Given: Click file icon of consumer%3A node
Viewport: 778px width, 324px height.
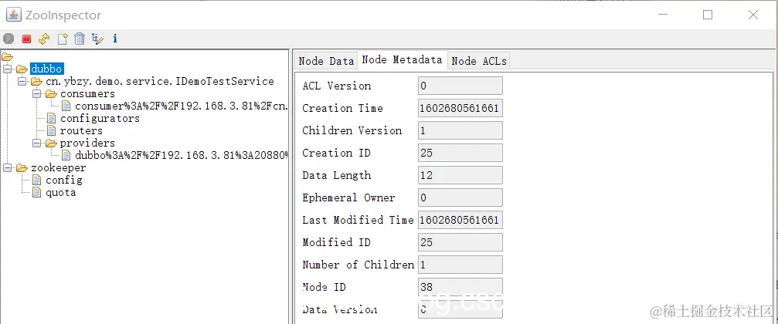Looking at the screenshot, I should pyautogui.click(x=66, y=106).
